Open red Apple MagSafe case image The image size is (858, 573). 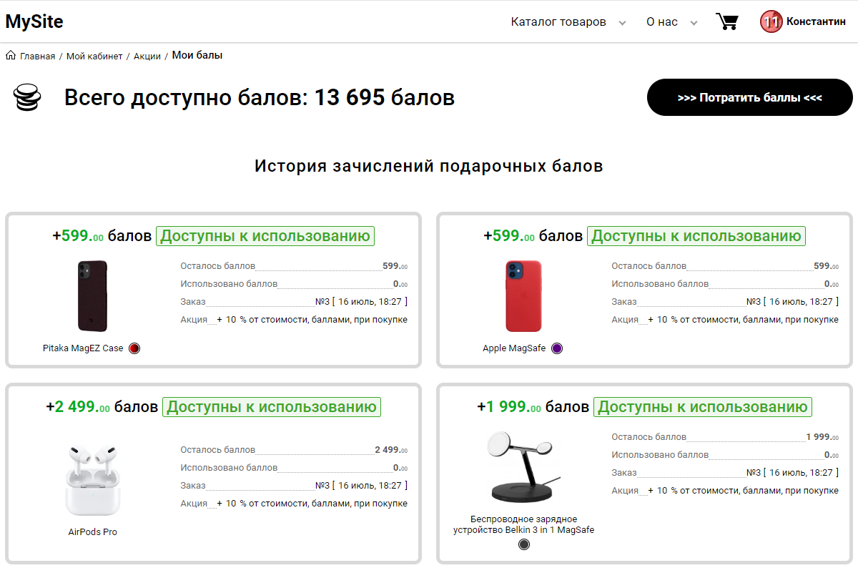pos(523,296)
